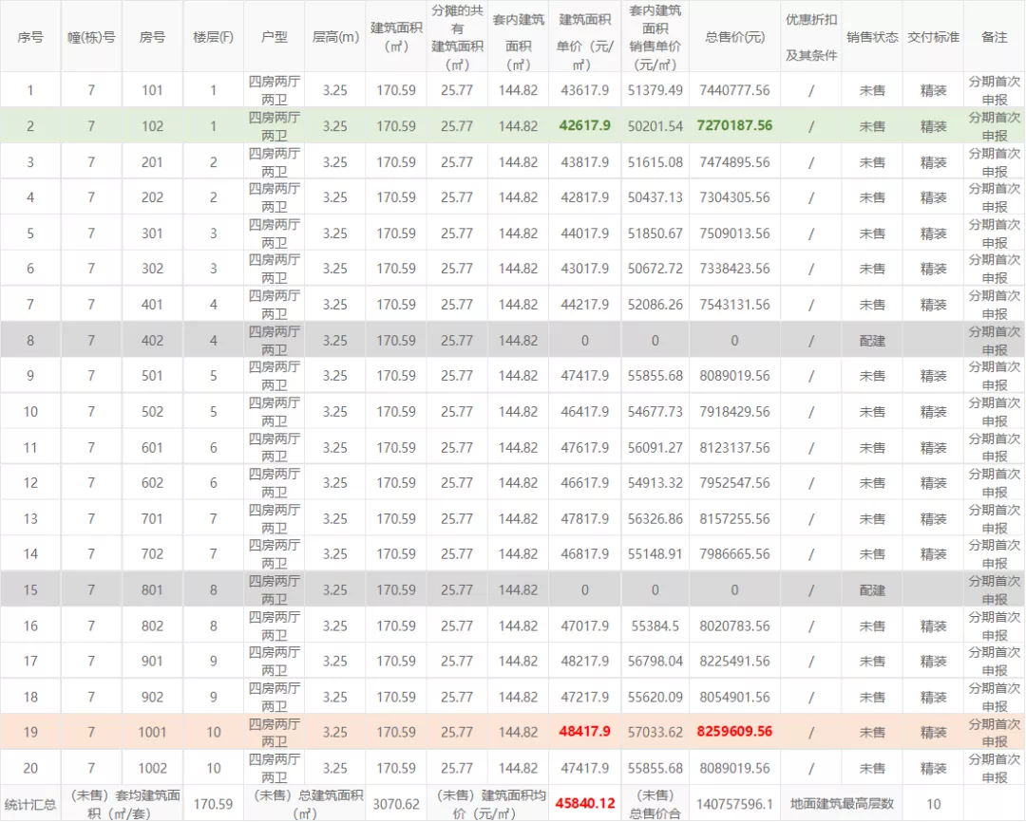The width and height of the screenshot is (1026, 822).
Task: Click total area value 3070.62
Action: [x=396, y=804]
